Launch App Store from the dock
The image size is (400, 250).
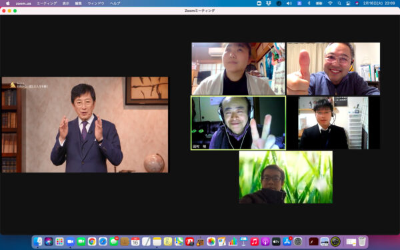click(x=287, y=241)
